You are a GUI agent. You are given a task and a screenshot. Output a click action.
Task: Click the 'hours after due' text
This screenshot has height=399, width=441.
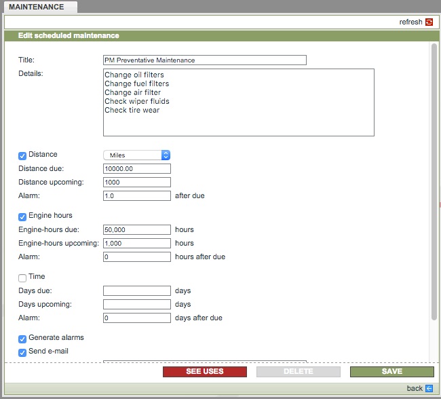200,256
